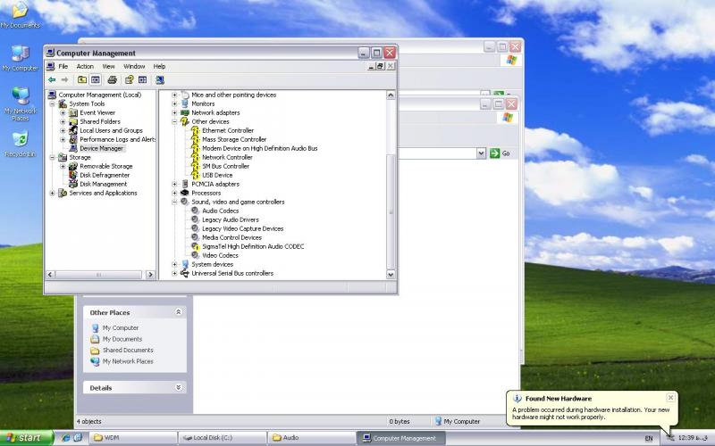Open the File menu
The image size is (715, 446).
click(63, 66)
